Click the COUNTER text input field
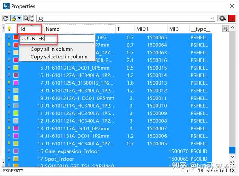239x176 pixels. pyautogui.click(x=57, y=38)
